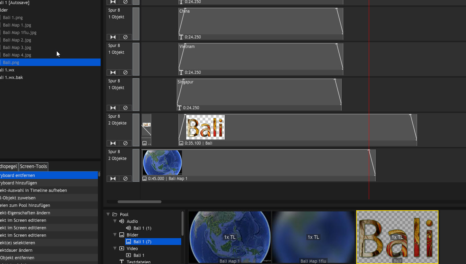Open the Bali Map 1 thumbnail in the pool
The image size is (466, 264).
coord(230,237)
